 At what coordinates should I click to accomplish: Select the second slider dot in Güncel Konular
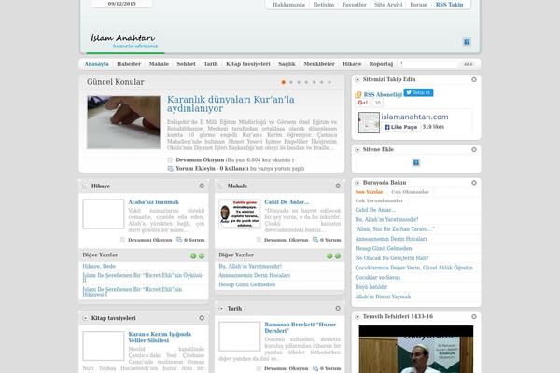(x=291, y=82)
